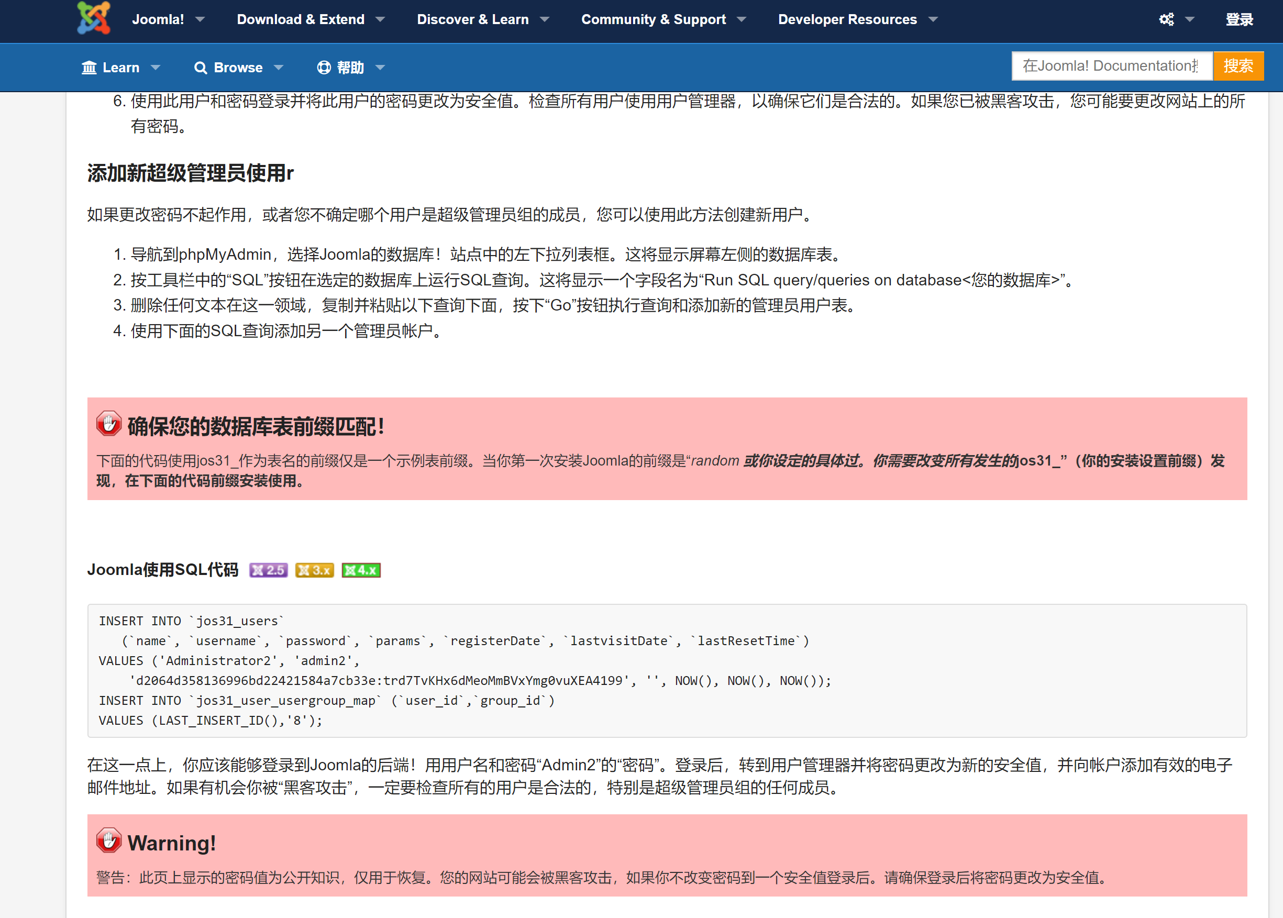The width and height of the screenshot is (1283, 918).
Task: Click the 帮助 lifebuoy icon
Action: (x=324, y=68)
